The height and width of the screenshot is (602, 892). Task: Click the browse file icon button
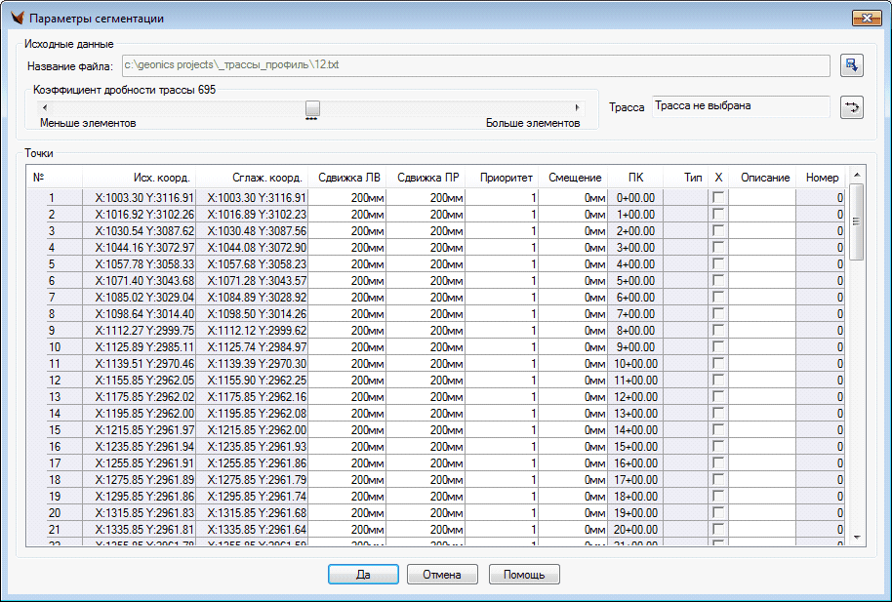pos(852,65)
